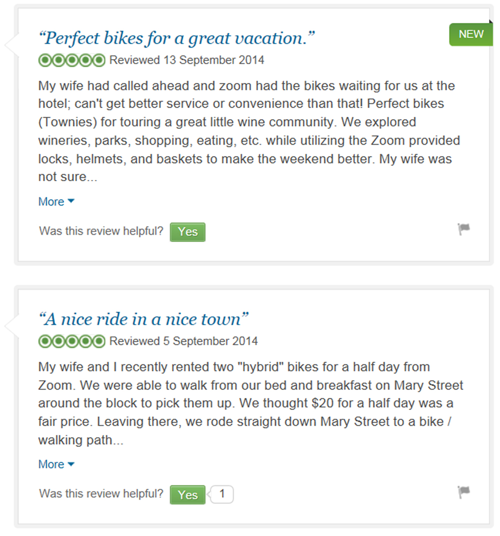Image resolution: width=500 pixels, height=536 pixels.
Task: Click the rating circles on second review
Action: [71, 341]
